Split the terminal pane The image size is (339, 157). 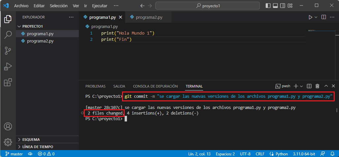pyautogui.click(x=309, y=86)
